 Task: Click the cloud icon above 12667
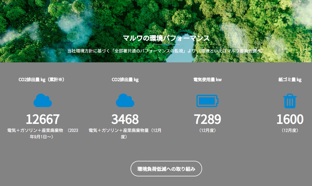tap(43, 100)
